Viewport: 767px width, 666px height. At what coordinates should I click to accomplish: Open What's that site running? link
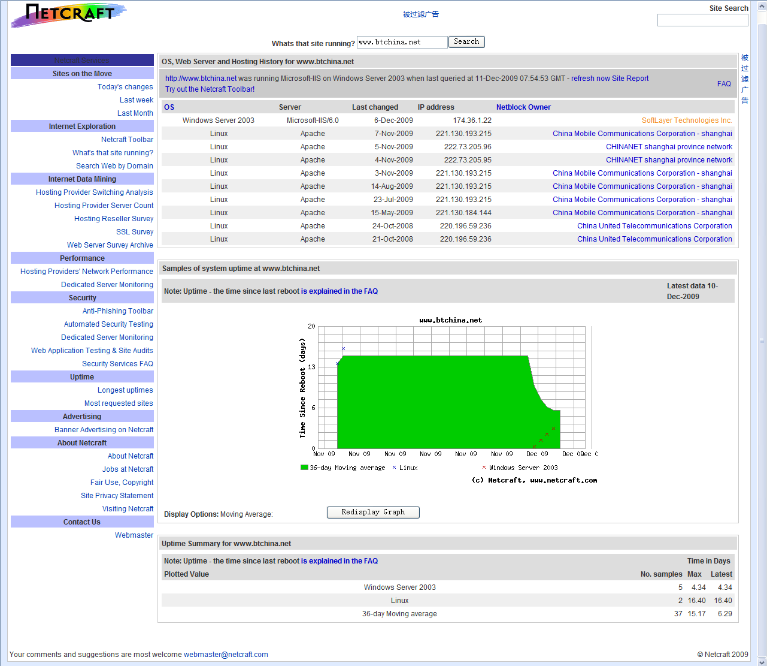(113, 153)
